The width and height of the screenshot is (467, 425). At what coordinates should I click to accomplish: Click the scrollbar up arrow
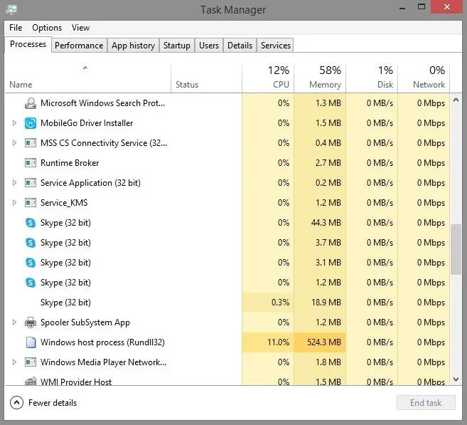[456, 100]
